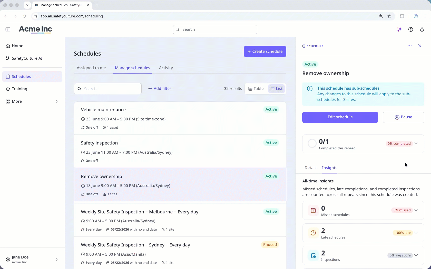
Task: Pause the Remove ownership schedule
Action: point(403,117)
